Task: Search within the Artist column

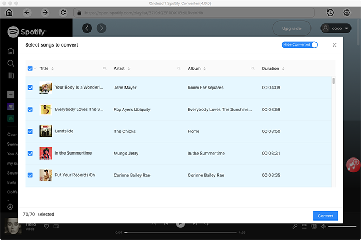Action: [x=179, y=68]
